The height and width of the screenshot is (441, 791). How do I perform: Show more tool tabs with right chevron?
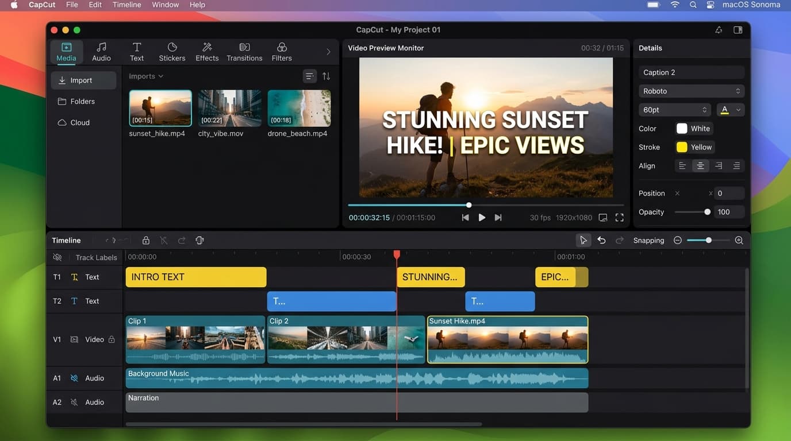point(328,52)
